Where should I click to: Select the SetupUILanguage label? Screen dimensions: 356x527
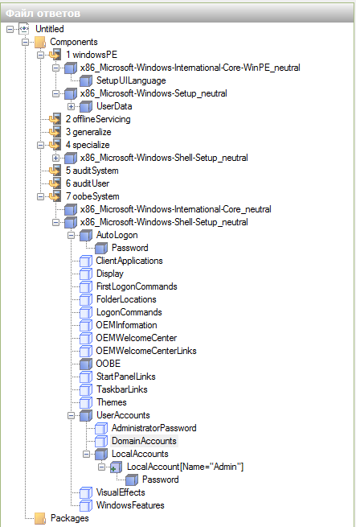[131, 80]
